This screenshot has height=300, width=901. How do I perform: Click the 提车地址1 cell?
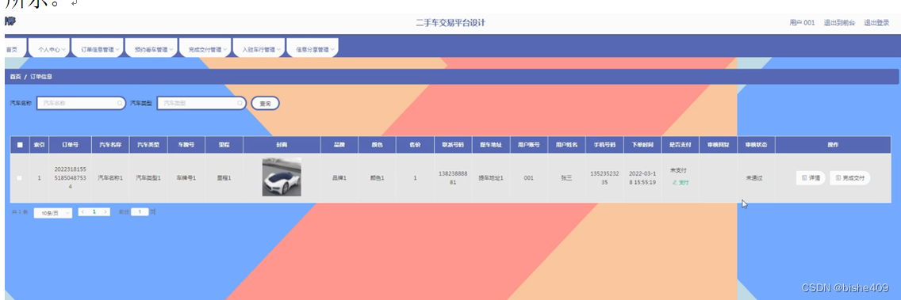pos(491,178)
